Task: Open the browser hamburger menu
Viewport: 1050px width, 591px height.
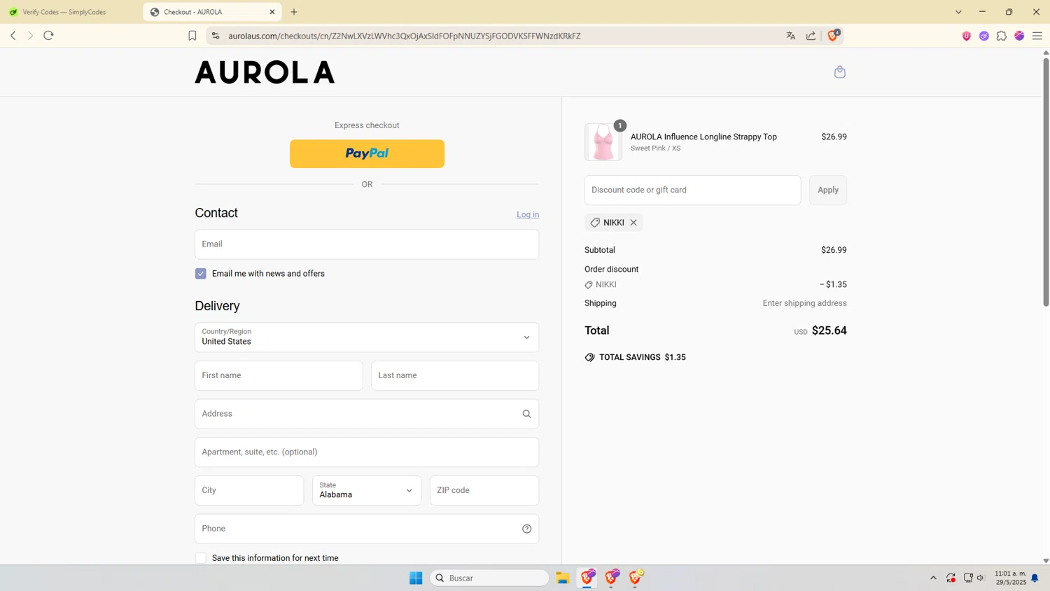Action: pos(1037,36)
